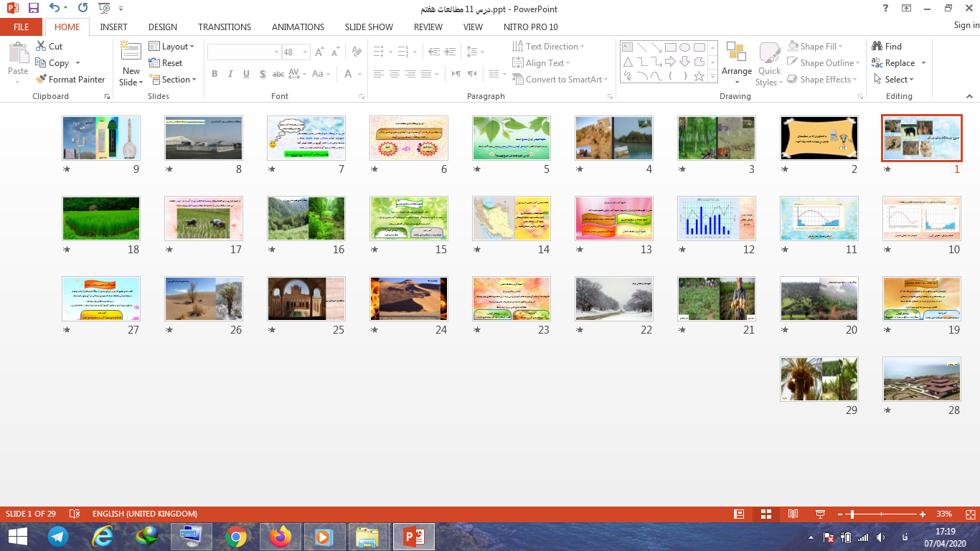Open Telegram from the taskbar
This screenshot has height=551, width=980.
[57, 536]
